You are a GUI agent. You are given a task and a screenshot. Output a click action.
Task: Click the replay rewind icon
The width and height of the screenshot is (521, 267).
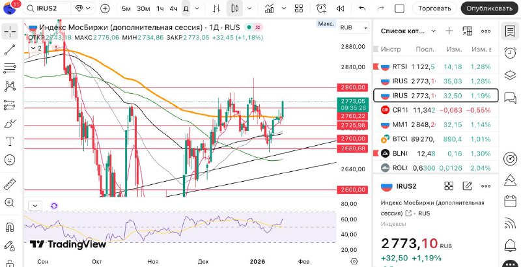pos(340,8)
